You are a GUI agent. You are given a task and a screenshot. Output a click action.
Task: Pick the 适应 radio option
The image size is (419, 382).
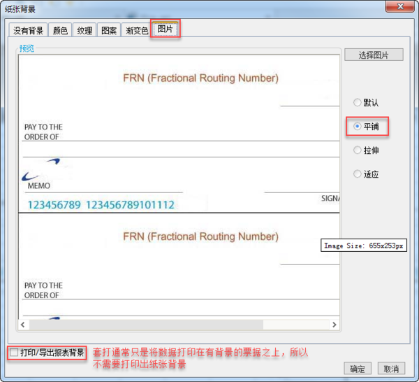(358, 174)
